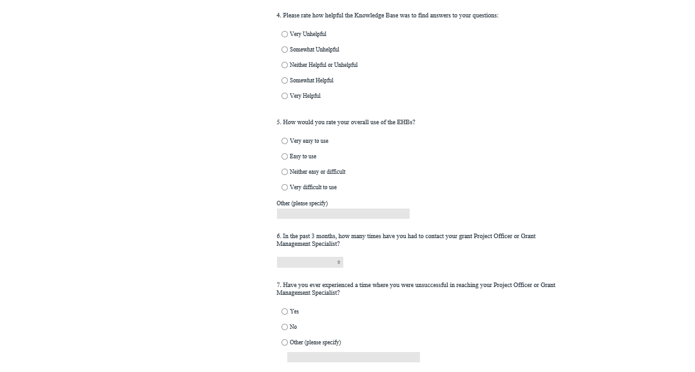Answer No to unsuccessful contact question

coord(285,327)
